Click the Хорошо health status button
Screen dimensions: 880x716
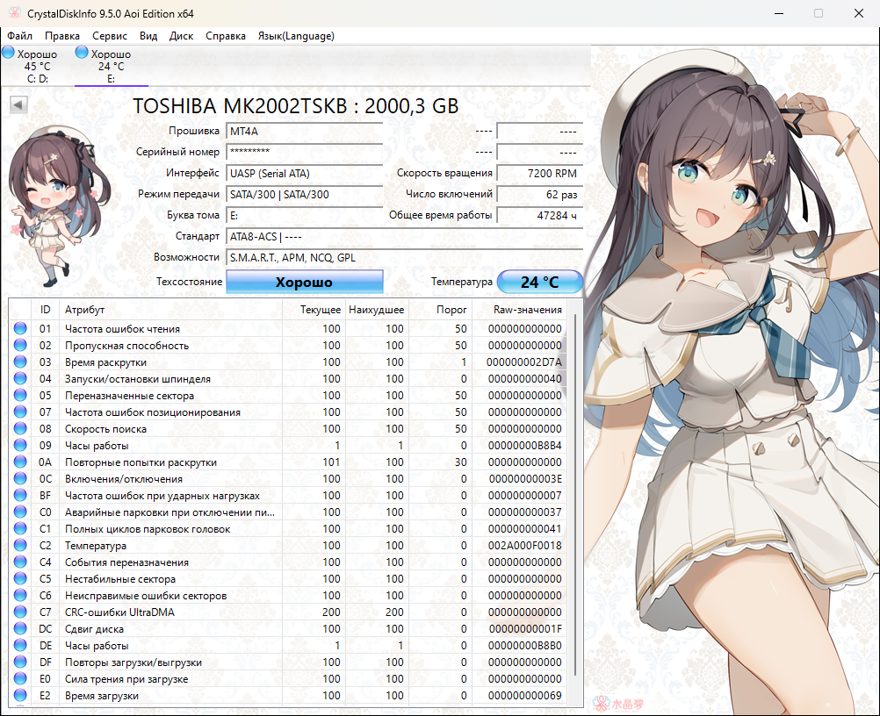point(305,283)
